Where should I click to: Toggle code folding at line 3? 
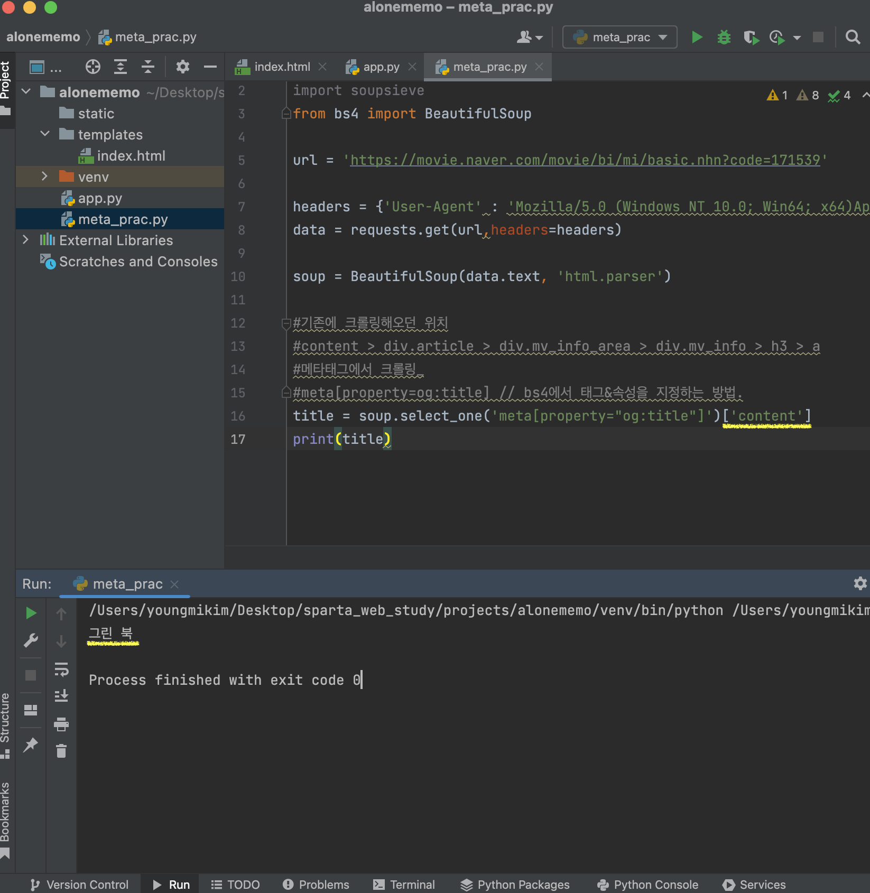pyautogui.click(x=286, y=113)
